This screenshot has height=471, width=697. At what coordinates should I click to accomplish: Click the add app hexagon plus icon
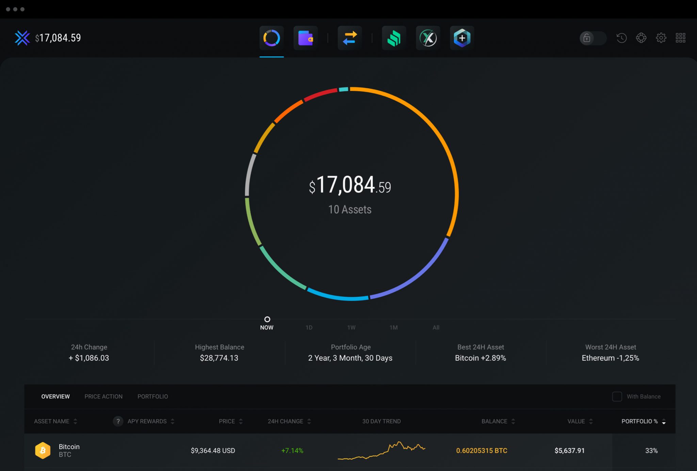coord(462,38)
